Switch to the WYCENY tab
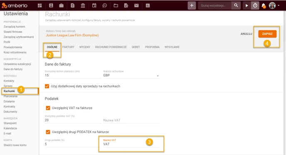 pyautogui.click(x=85, y=47)
